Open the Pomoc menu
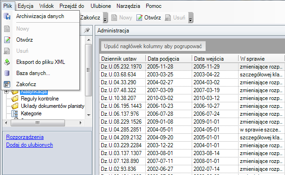Image resolution: width=285 pixels, height=175 pixels. pyautogui.click(x=154, y=6)
